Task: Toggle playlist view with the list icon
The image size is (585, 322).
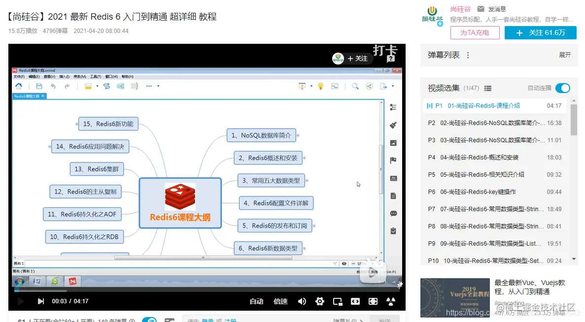Action: tap(487, 88)
